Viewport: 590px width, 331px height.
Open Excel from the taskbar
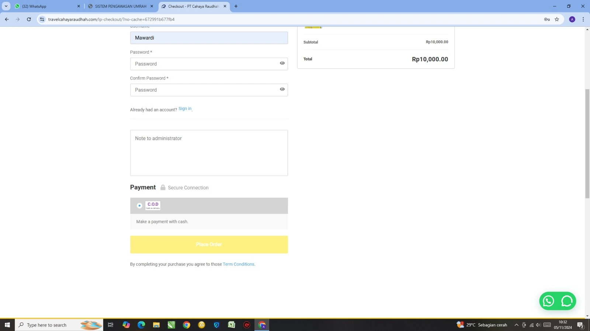(x=232, y=325)
